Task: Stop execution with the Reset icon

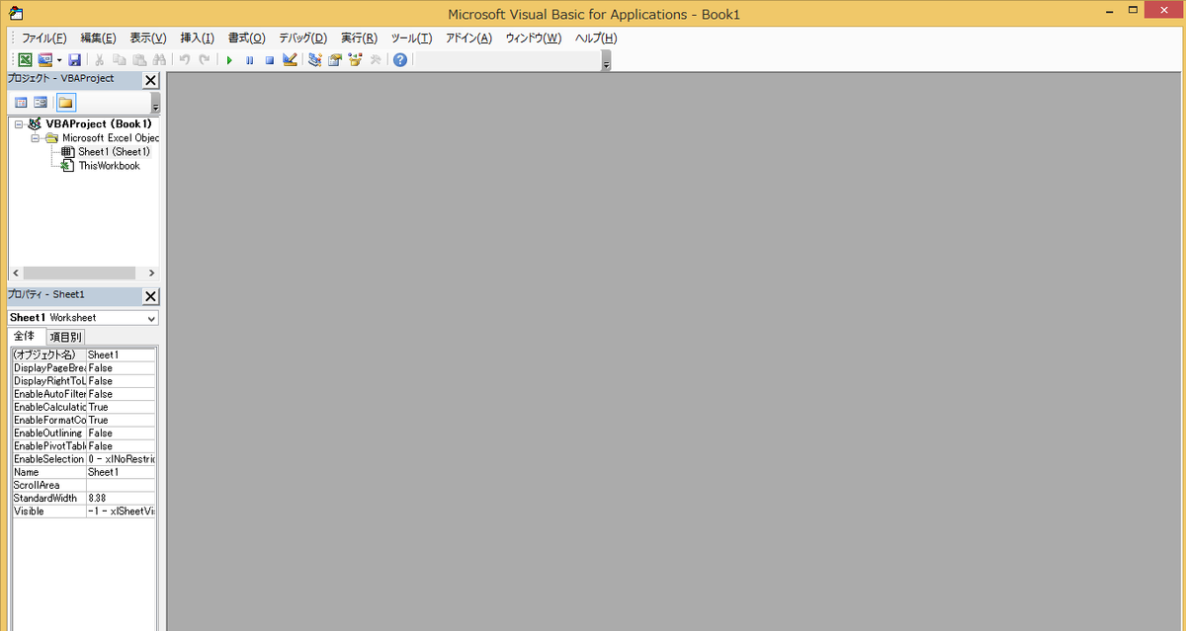Action: click(x=269, y=59)
